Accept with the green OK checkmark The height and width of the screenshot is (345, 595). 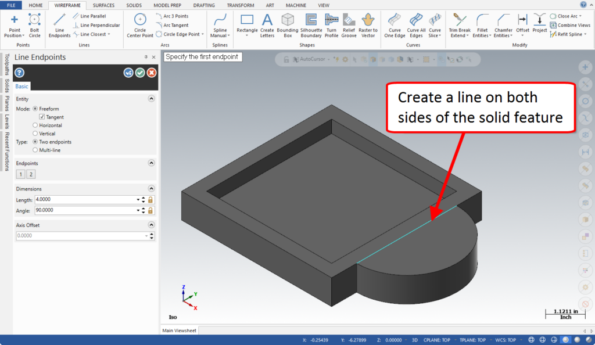(140, 73)
